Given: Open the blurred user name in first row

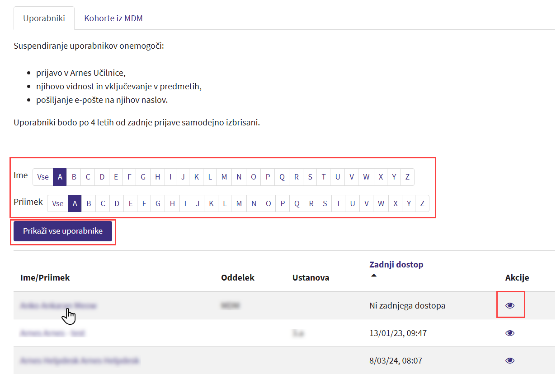Looking at the screenshot, I should tap(58, 305).
